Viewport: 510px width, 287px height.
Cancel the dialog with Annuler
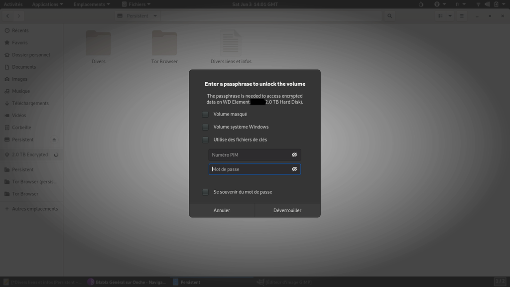coord(222,210)
